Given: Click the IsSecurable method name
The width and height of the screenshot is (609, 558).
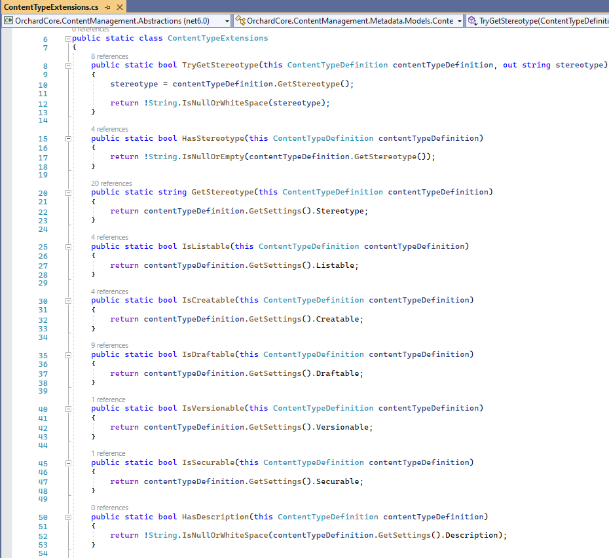Looking at the screenshot, I should point(208,462).
